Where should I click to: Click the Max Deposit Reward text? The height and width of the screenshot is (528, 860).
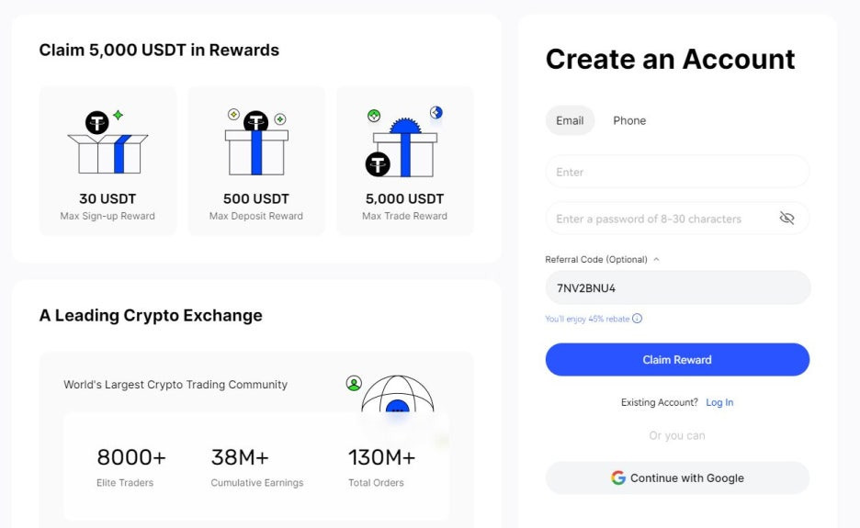[x=256, y=216]
